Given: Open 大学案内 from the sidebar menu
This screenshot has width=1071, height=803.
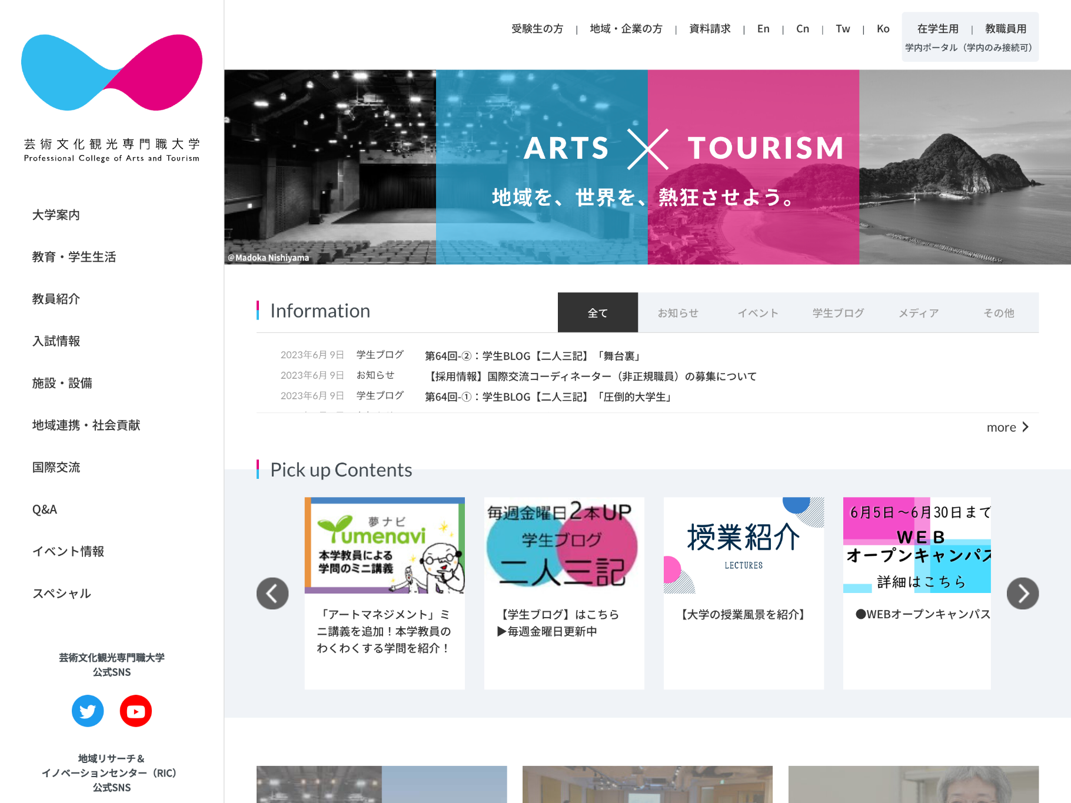Looking at the screenshot, I should click(x=55, y=215).
